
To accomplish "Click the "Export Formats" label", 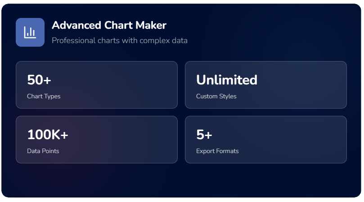I will (x=217, y=151).
